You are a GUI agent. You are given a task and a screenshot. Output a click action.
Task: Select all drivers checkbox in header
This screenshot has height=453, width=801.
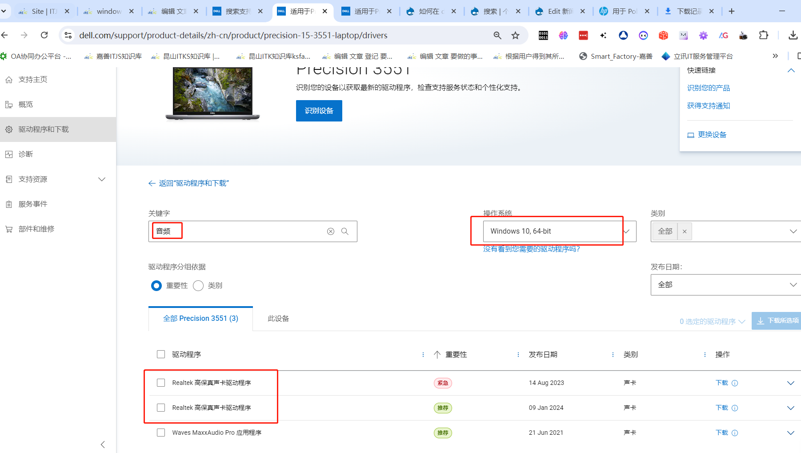(161, 354)
